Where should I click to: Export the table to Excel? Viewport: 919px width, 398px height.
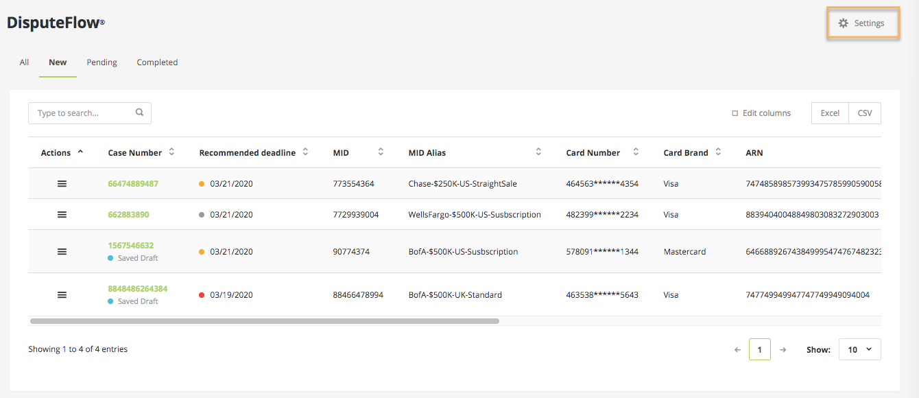830,113
